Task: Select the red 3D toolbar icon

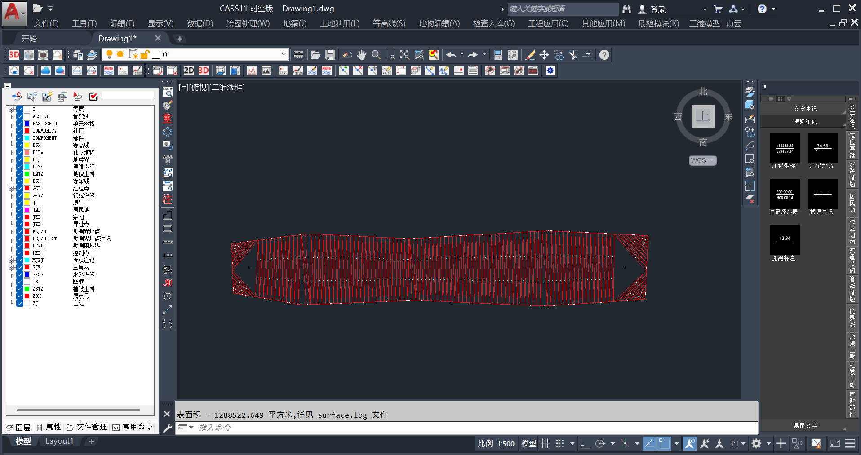Action: point(14,55)
